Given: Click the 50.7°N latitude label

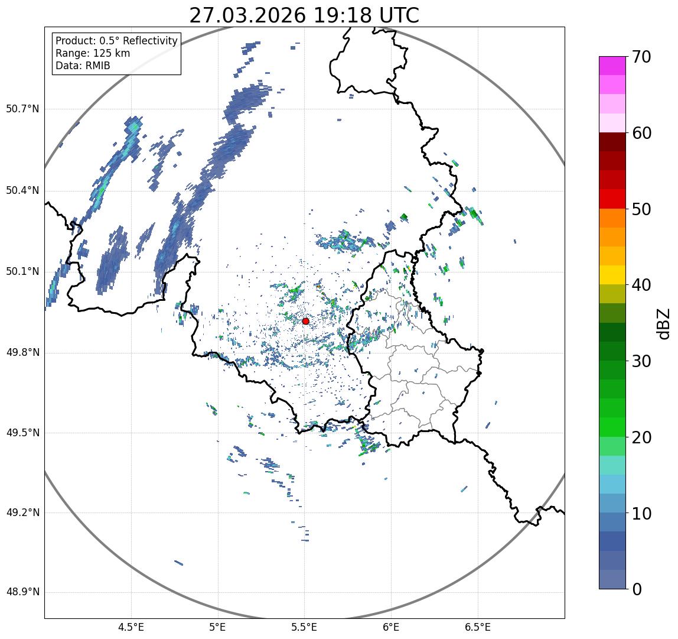Looking at the screenshot, I should (22, 109).
